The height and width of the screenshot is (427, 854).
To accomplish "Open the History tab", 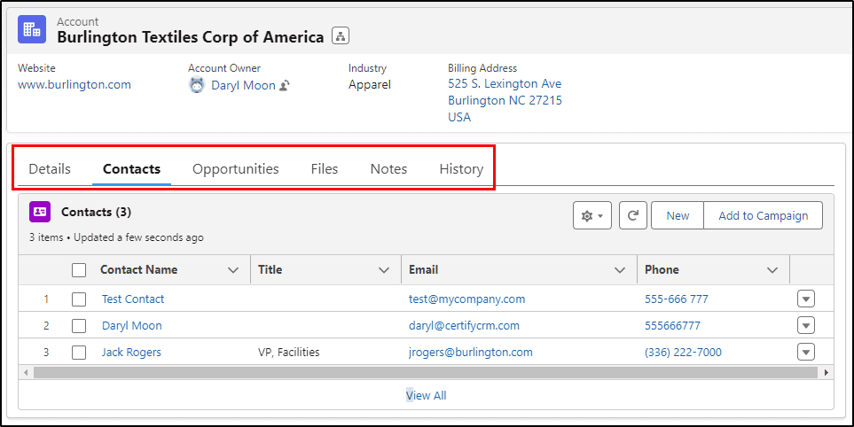I will coord(461,168).
